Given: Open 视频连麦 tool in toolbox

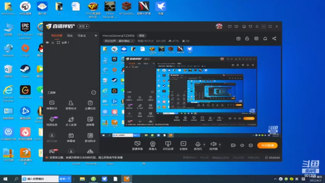Looking at the screenshot, I should tap(52, 121).
